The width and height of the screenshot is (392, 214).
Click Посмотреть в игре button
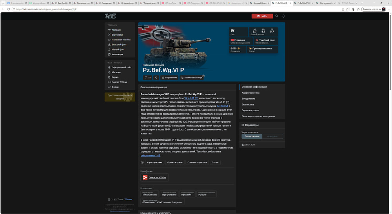tap(192, 78)
